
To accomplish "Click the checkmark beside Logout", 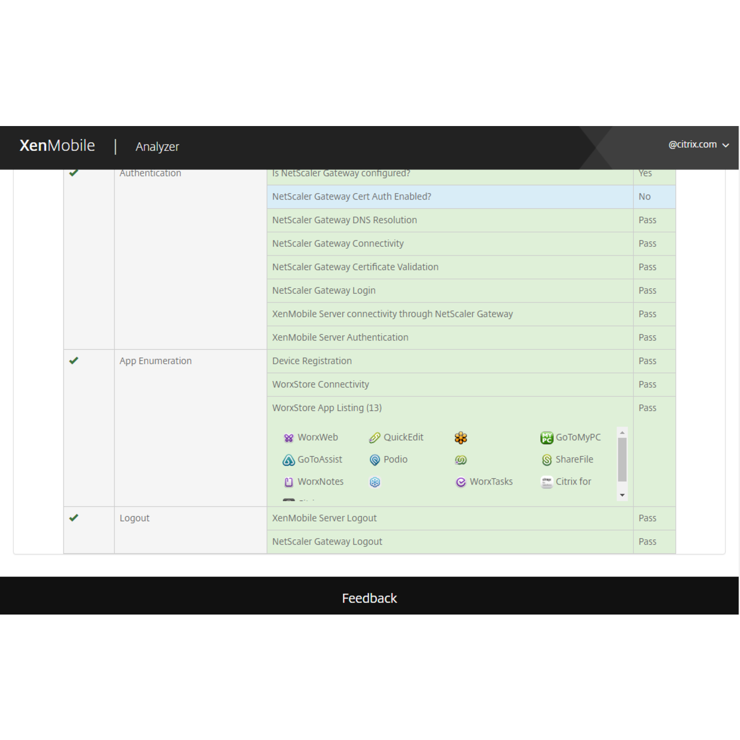I will click(73, 517).
